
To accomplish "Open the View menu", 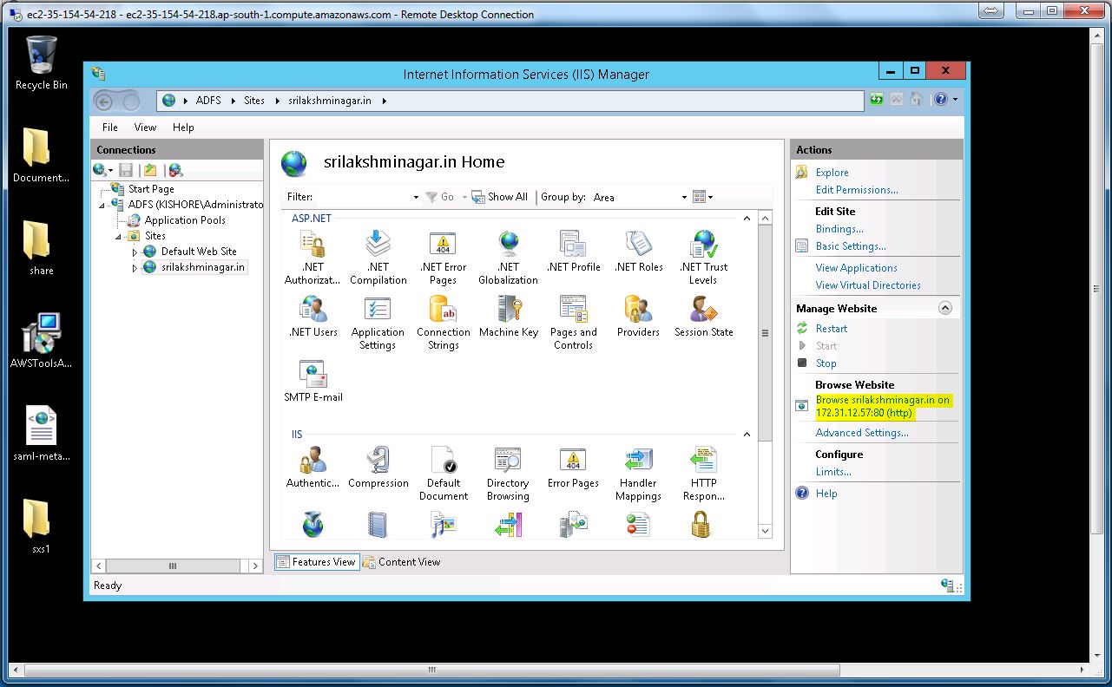I will [x=145, y=127].
